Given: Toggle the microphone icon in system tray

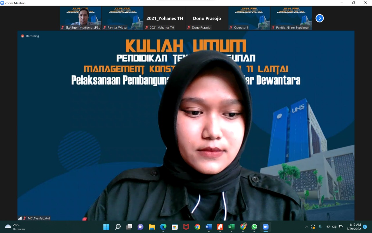Looking at the screenshot, I should tap(320, 227).
